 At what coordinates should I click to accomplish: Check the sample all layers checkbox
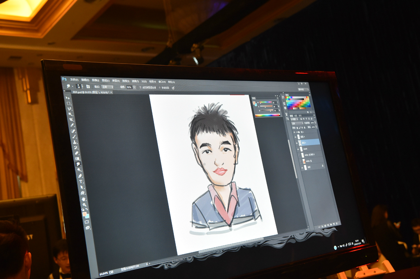tap(140, 88)
